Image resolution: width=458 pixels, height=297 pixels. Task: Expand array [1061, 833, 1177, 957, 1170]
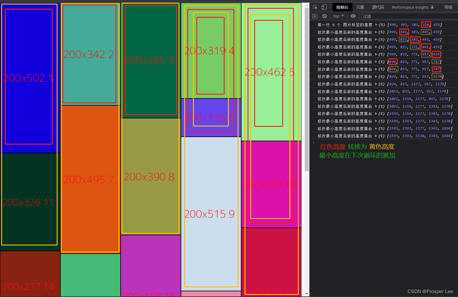coord(376,91)
